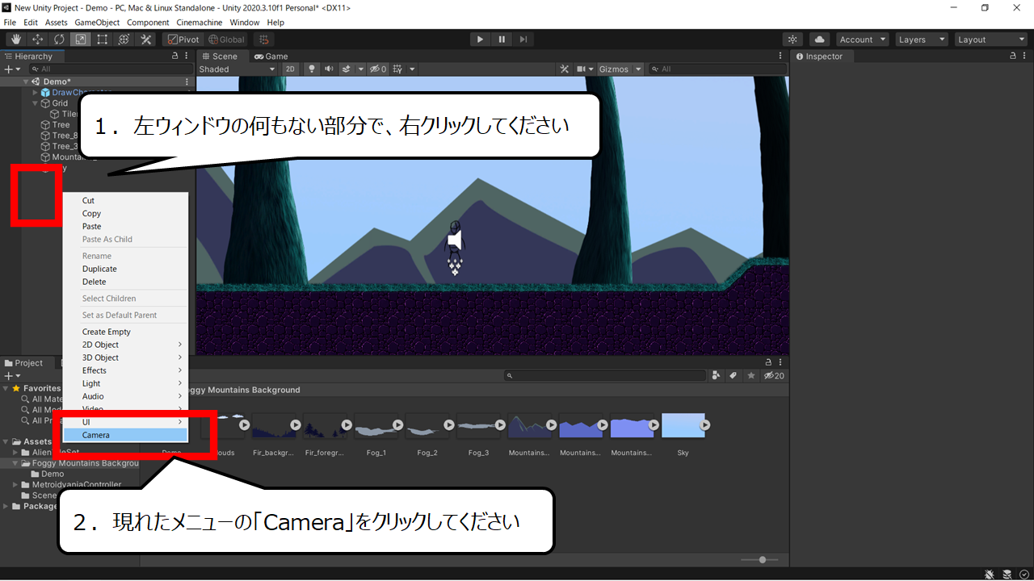This screenshot has height=581, width=1034.
Task: Open the Scene view component tools icon
Action: tap(565, 69)
